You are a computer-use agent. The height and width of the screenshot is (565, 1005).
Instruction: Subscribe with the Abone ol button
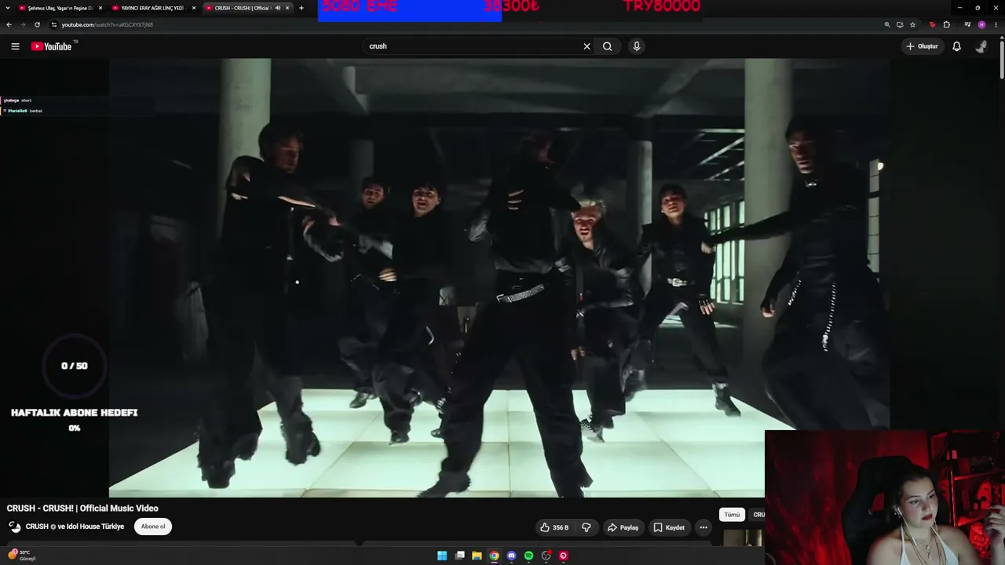[x=153, y=527]
